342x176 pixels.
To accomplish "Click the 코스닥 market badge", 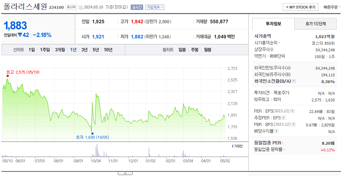I will point(71,7).
